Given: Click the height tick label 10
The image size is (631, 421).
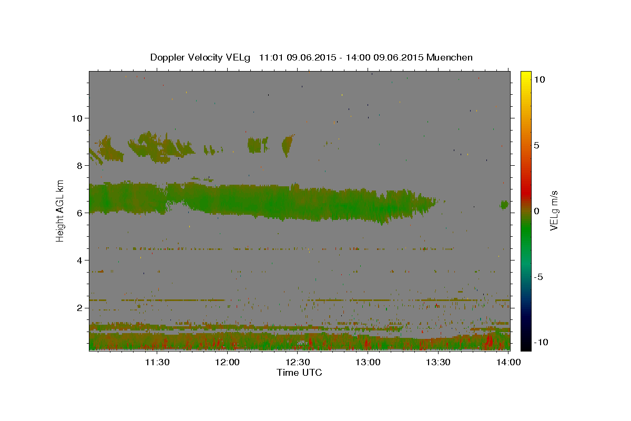Looking at the screenshot, I should (x=77, y=118).
